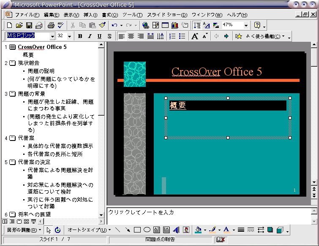Demote outline level with the green right arrow
Screen dimensions: 319x246
(226, 36)
